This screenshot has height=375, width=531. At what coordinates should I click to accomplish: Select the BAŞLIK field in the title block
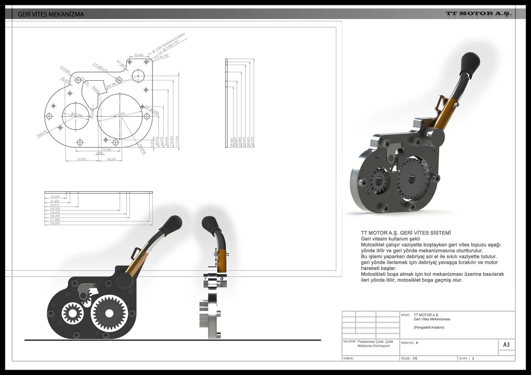[406, 315]
